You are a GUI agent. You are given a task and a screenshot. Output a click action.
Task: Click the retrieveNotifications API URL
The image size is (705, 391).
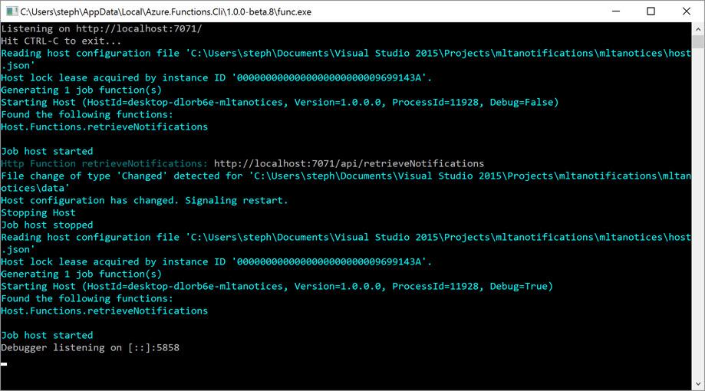[349, 163]
